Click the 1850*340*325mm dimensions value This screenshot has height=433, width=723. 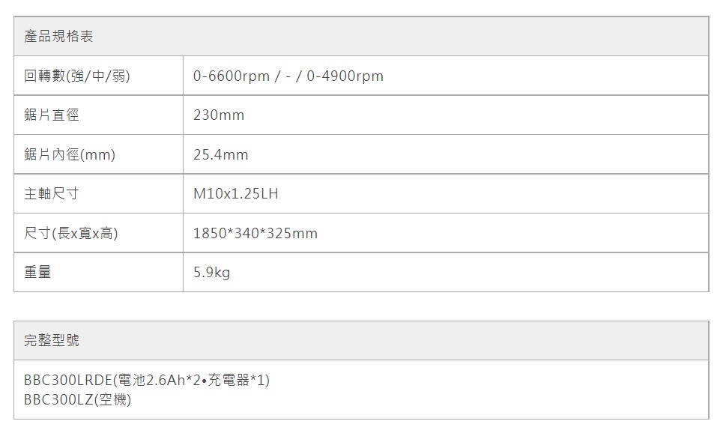point(255,234)
